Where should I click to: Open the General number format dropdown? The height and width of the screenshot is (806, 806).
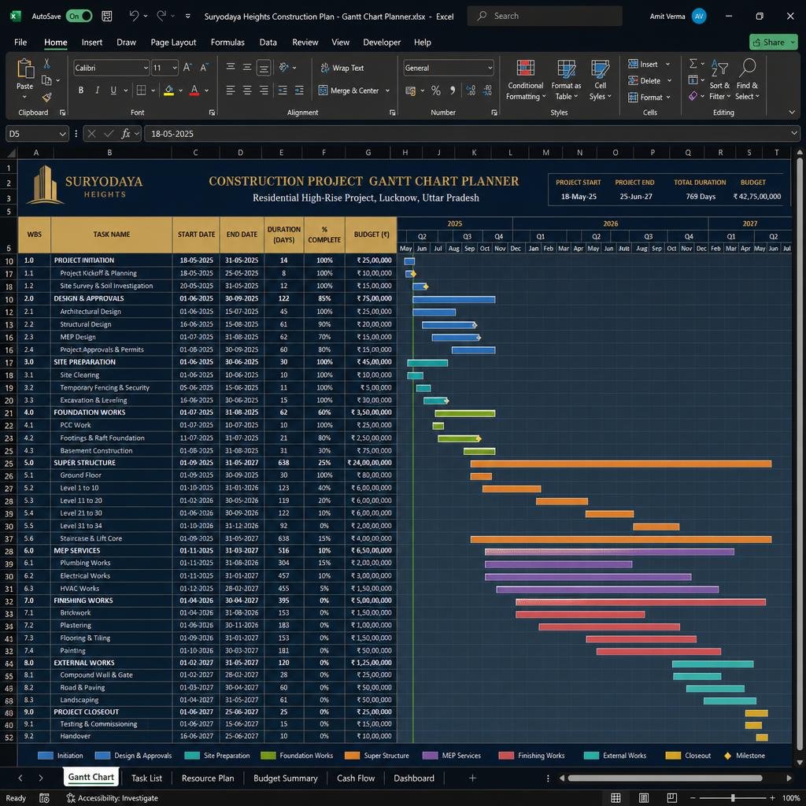pos(490,68)
